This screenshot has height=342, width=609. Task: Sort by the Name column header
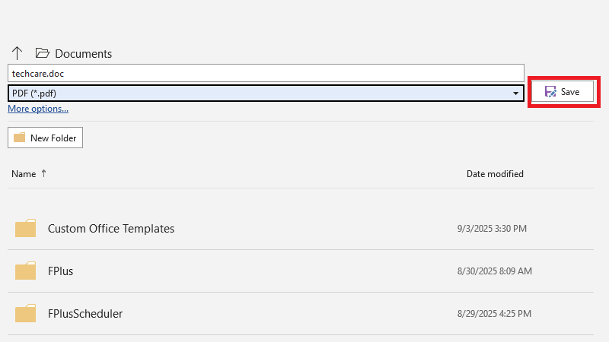pos(24,174)
